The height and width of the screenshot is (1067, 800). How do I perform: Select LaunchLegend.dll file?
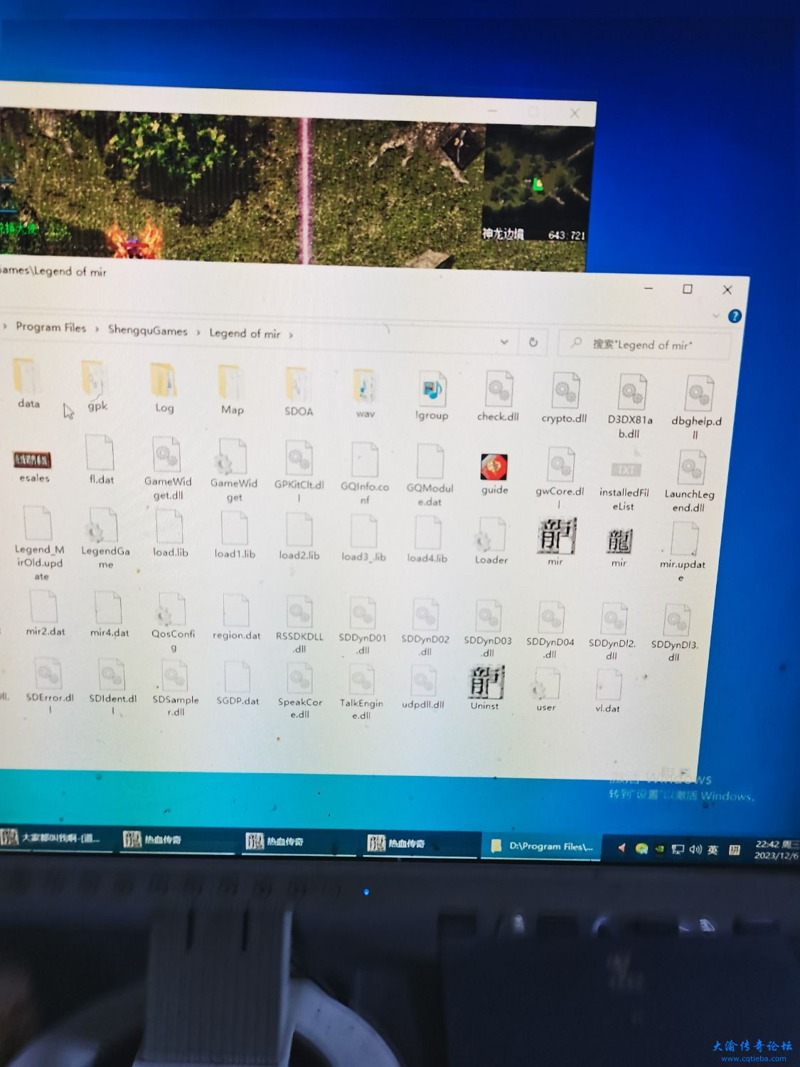coord(690,482)
